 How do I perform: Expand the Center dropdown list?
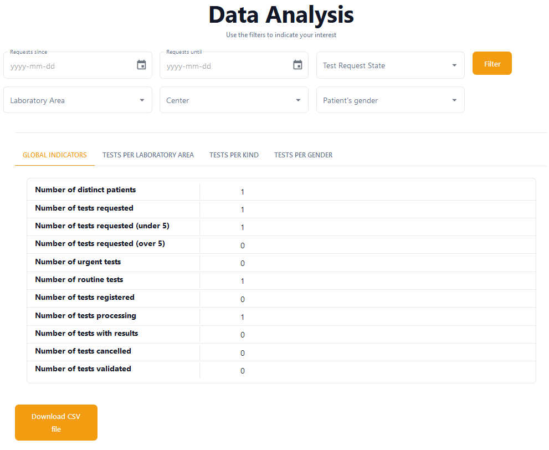[234, 100]
